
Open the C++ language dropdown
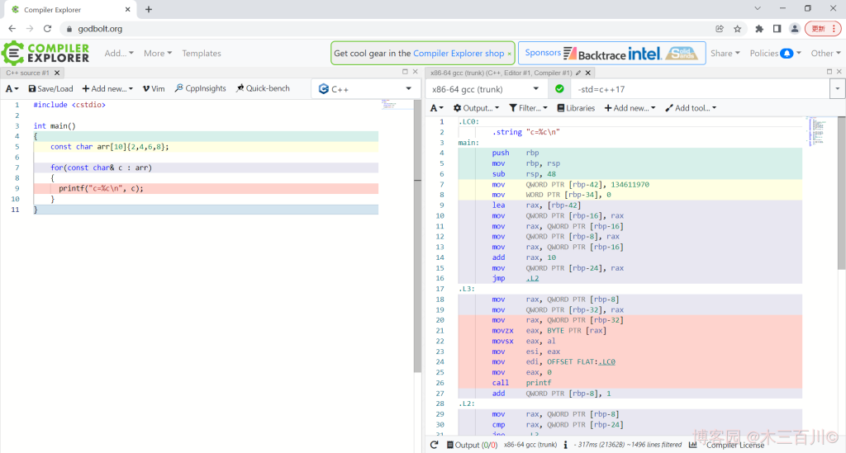click(x=364, y=89)
